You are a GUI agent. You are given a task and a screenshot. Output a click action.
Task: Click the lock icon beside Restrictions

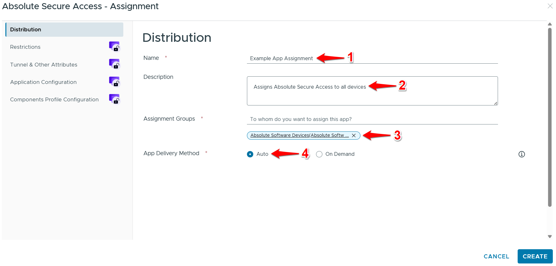click(x=114, y=47)
